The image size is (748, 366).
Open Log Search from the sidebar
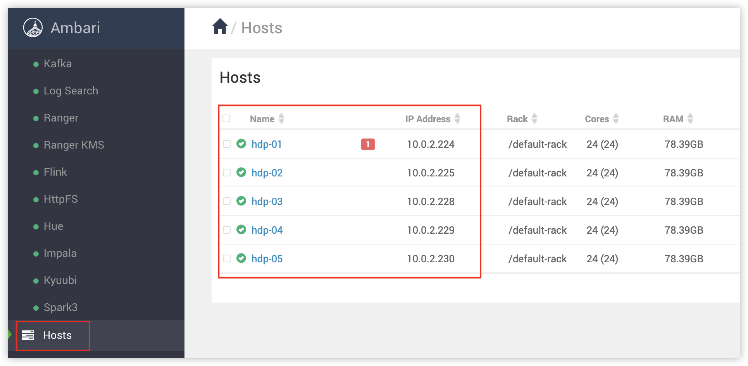point(70,90)
